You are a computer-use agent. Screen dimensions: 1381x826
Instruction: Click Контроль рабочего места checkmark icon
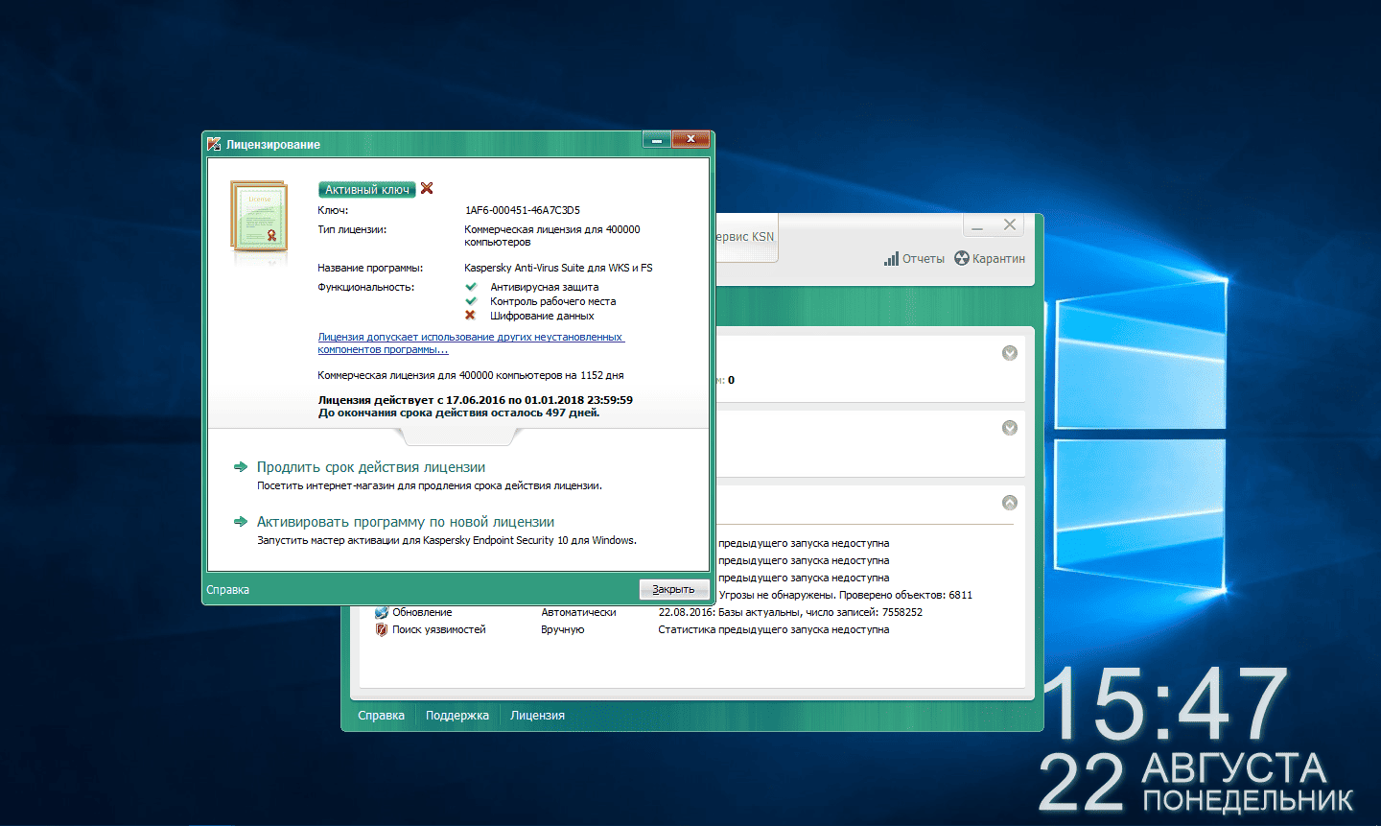pyautogui.click(x=471, y=301)
